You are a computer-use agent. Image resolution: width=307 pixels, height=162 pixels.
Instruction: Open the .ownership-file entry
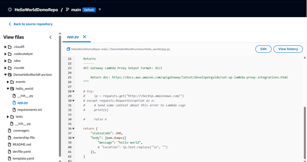tap(24, 138)
